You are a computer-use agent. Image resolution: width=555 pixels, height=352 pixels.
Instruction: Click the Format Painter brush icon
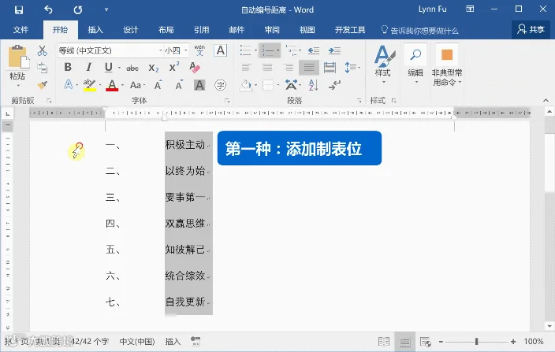pyautogui.click(x=42, y=85)
